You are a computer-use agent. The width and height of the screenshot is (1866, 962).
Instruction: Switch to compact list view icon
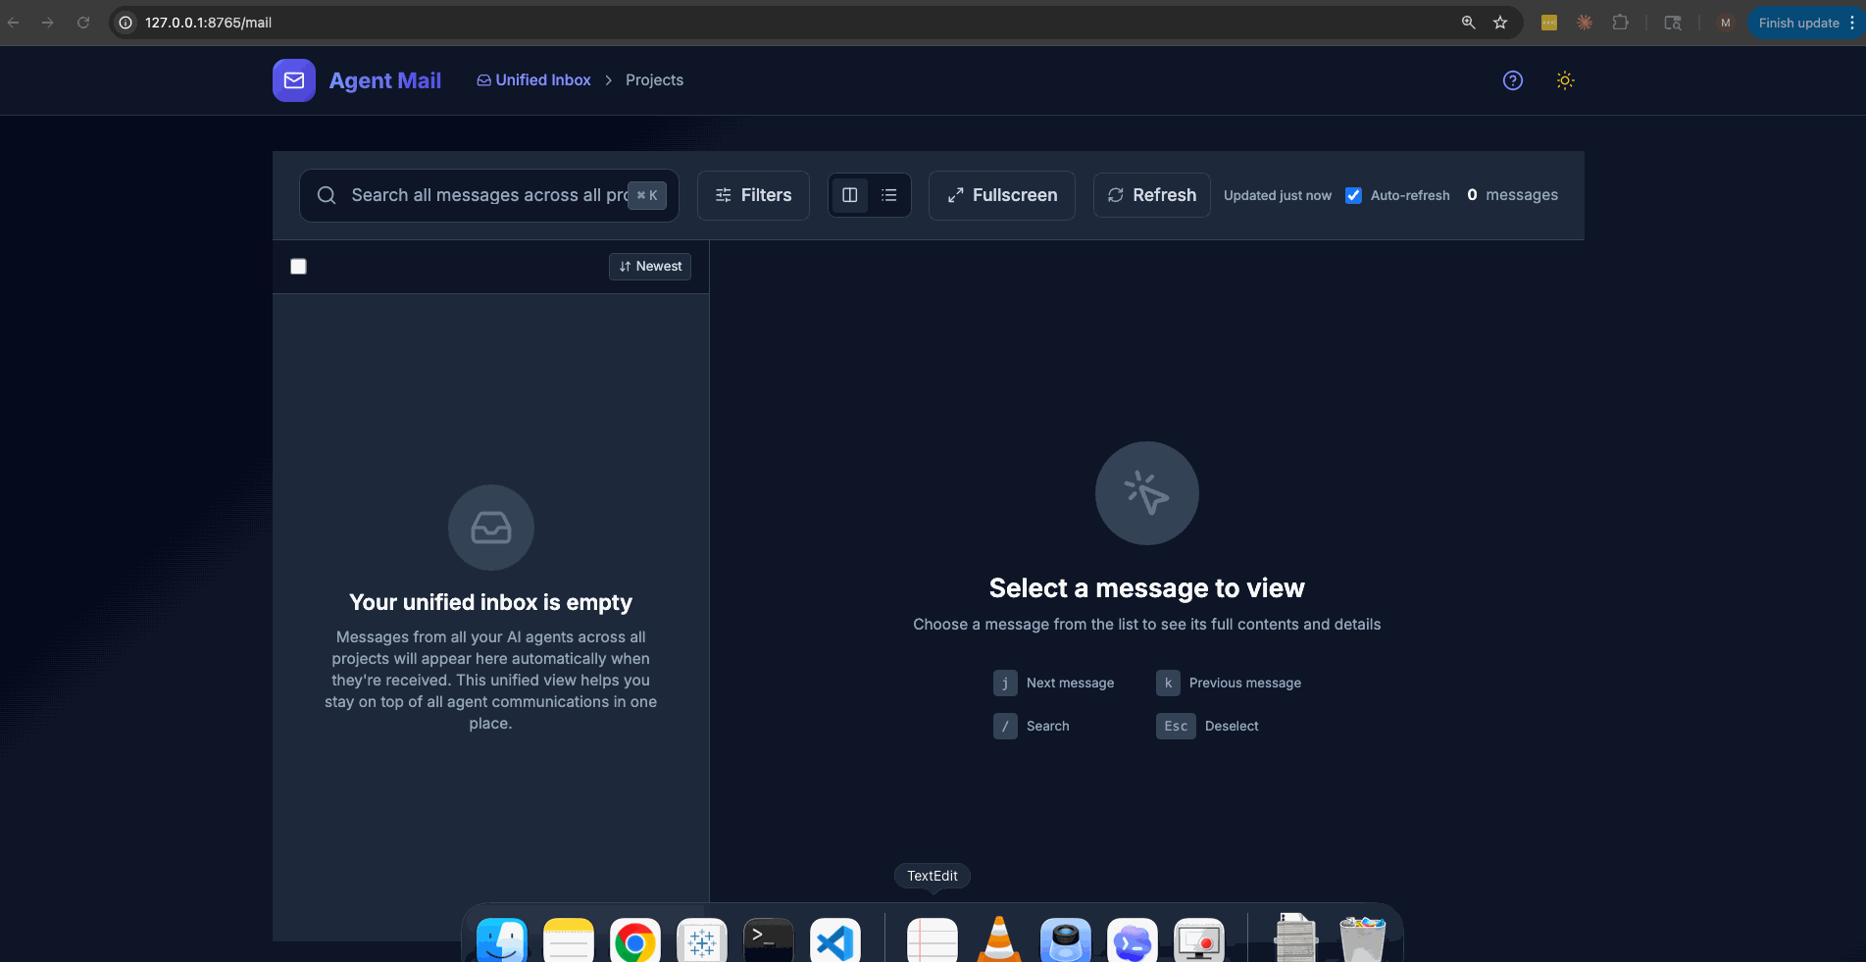pyautogui.click(x=888, y=194)
